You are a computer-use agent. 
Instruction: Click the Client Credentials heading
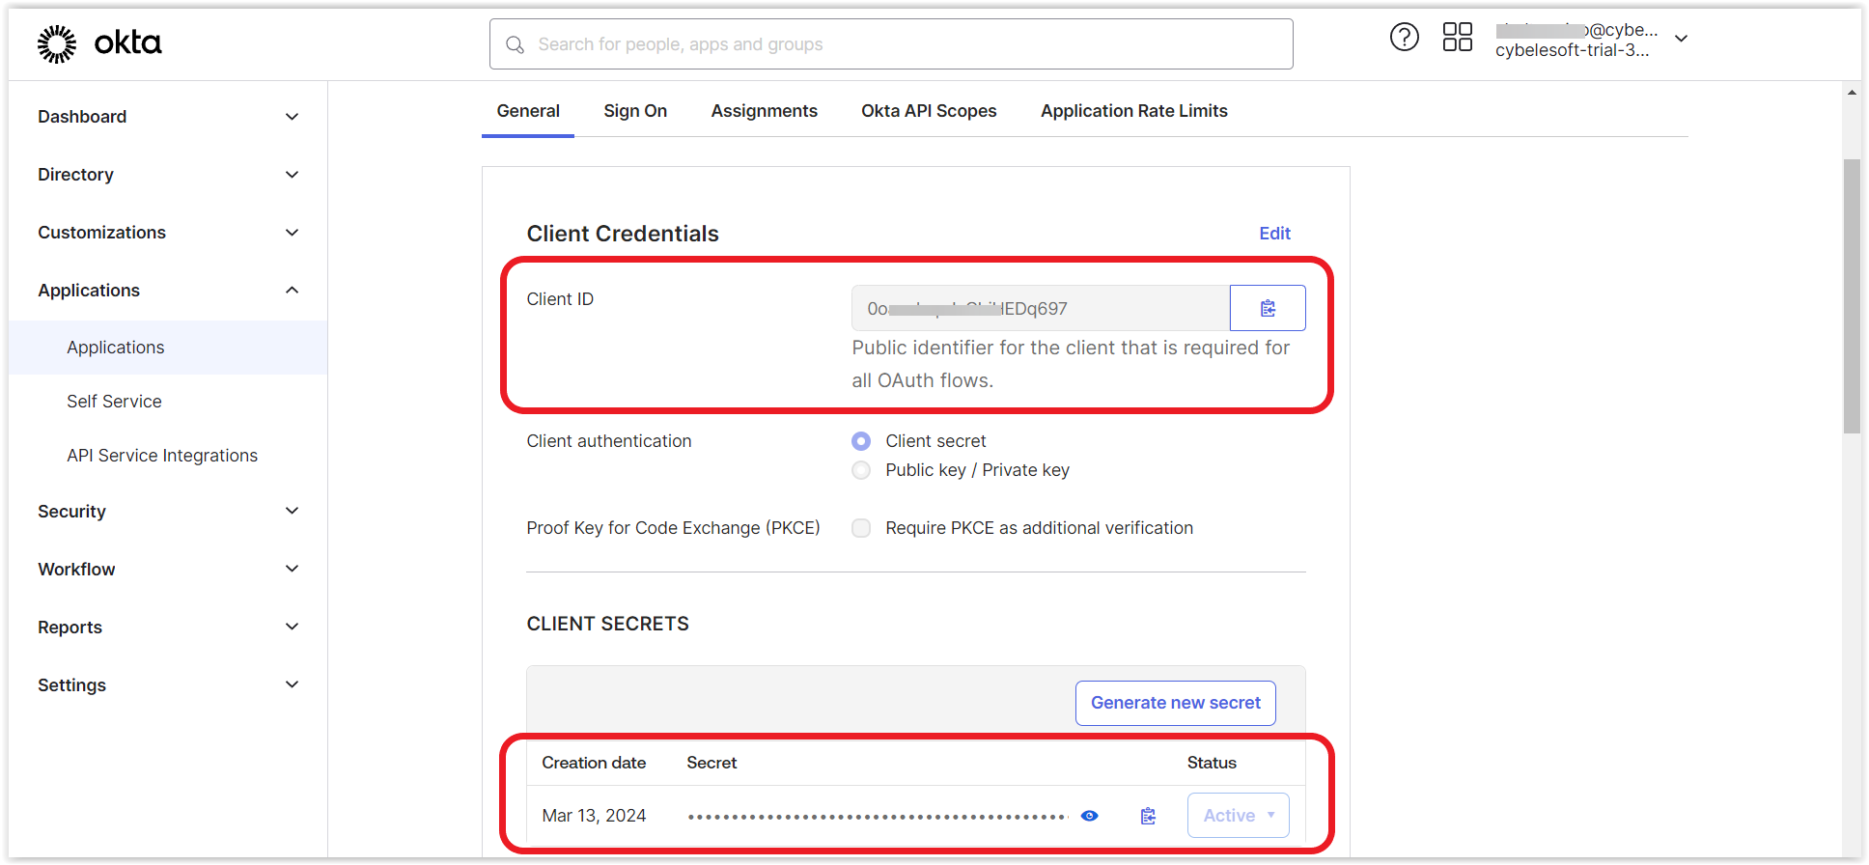623,234
